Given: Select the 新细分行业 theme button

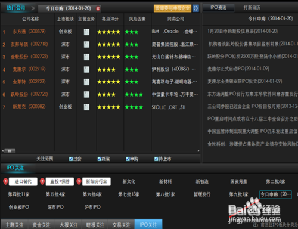Looking at the screenshot, I should pyautogui.click(x=97, y=181).
